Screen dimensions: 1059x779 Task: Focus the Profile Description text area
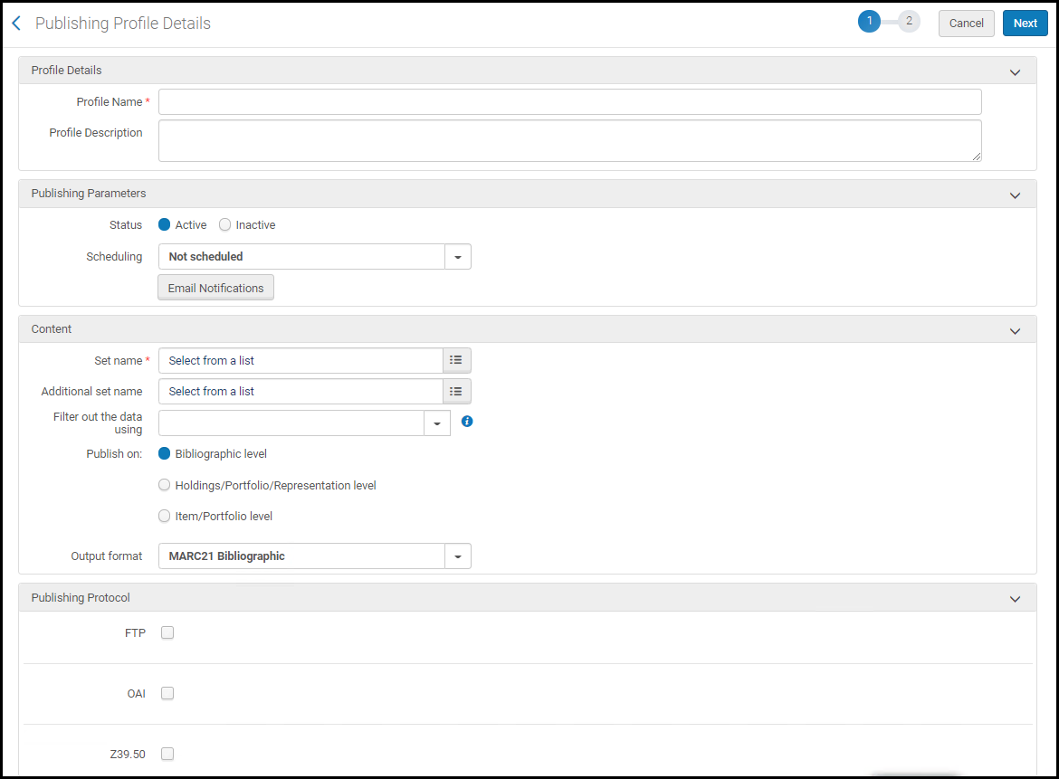pos(569,140)
